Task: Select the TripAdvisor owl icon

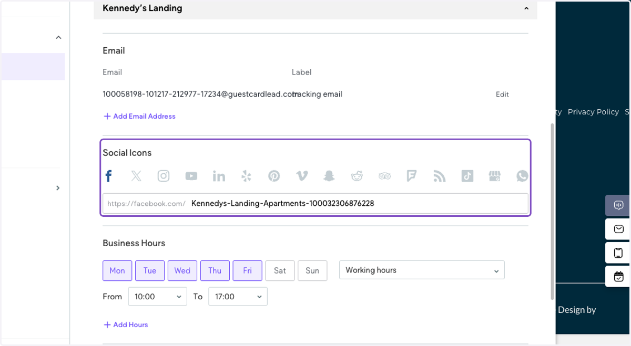Action: [x=384, y=176]
